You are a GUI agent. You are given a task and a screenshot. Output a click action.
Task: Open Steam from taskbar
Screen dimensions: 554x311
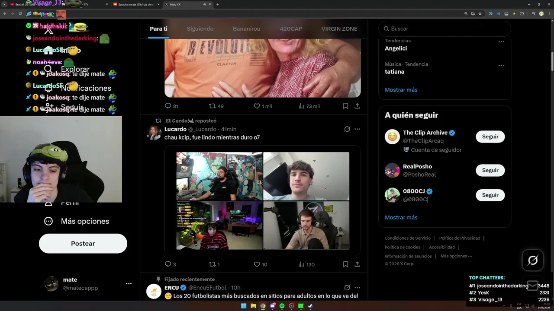click(x=310, y=306)
